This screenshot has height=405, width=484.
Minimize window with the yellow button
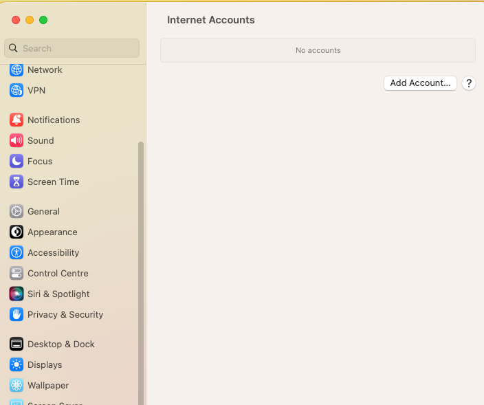(30, 20)
